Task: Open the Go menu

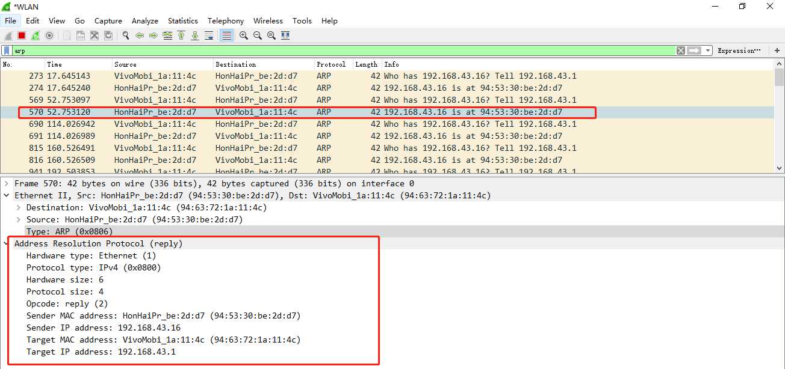Action: tap(80, 20)
